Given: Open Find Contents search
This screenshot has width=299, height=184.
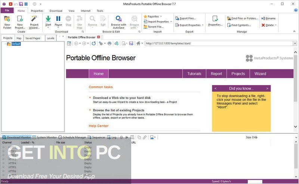Looking at the screenshot, I should (x=239, y=25).
